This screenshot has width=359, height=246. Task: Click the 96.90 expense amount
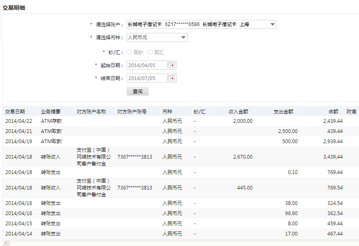[292, 213]
